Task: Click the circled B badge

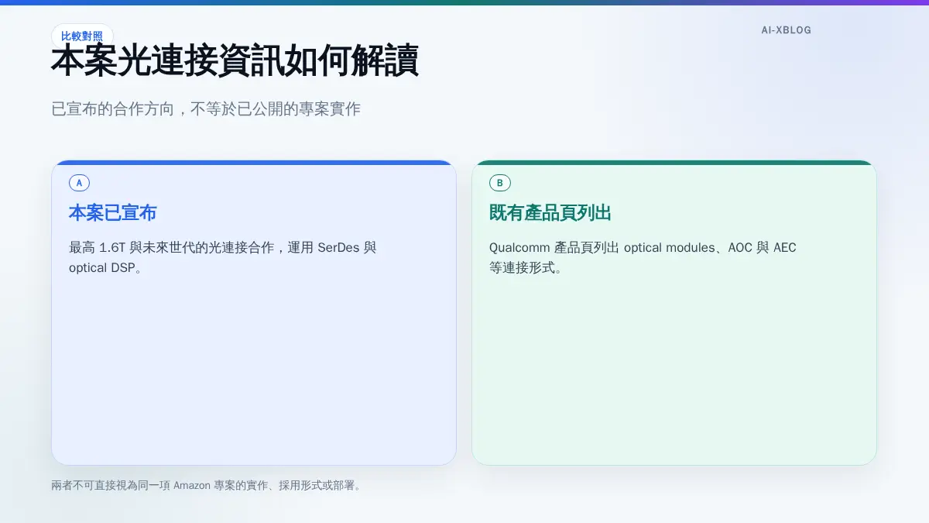Action: [499, 183]
